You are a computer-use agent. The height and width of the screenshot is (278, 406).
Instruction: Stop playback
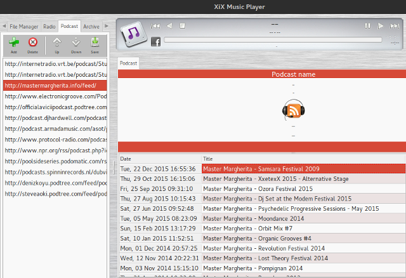click(x=183, y=26)
